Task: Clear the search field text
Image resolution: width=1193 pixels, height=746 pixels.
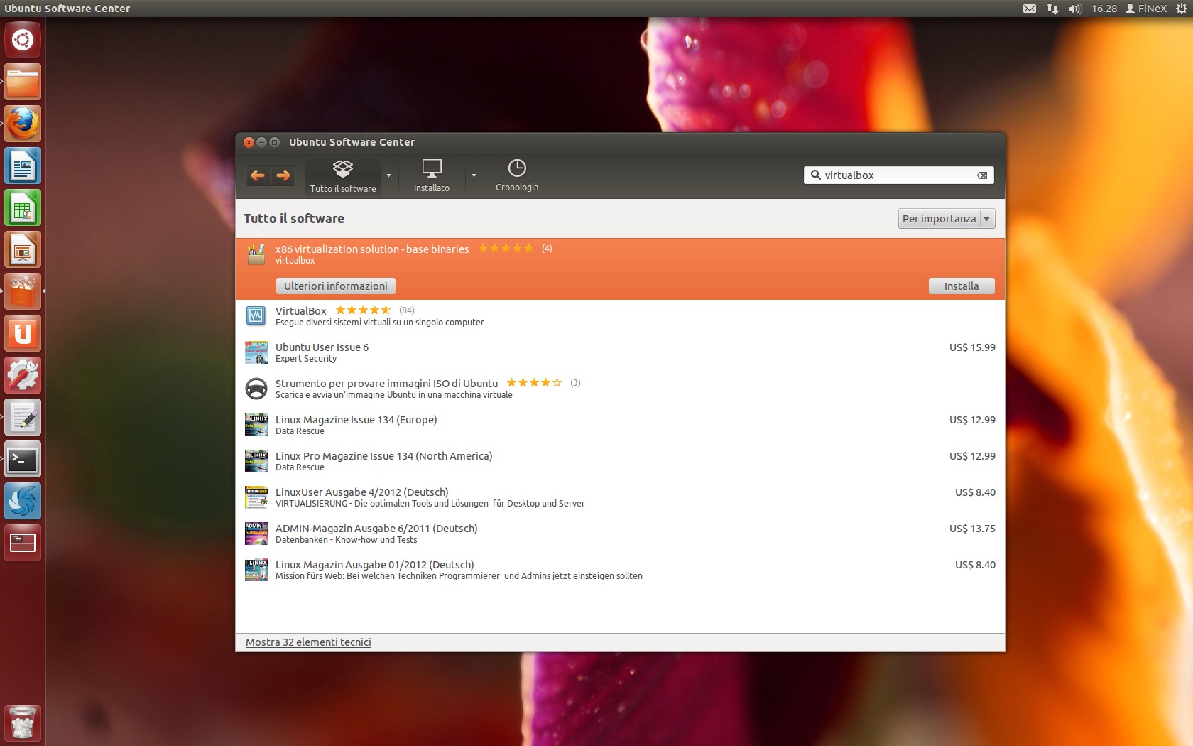Action: (x=982, y=175)
